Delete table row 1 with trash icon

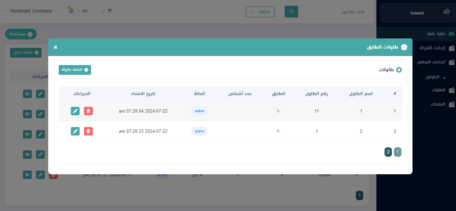[x=88, y=111]
